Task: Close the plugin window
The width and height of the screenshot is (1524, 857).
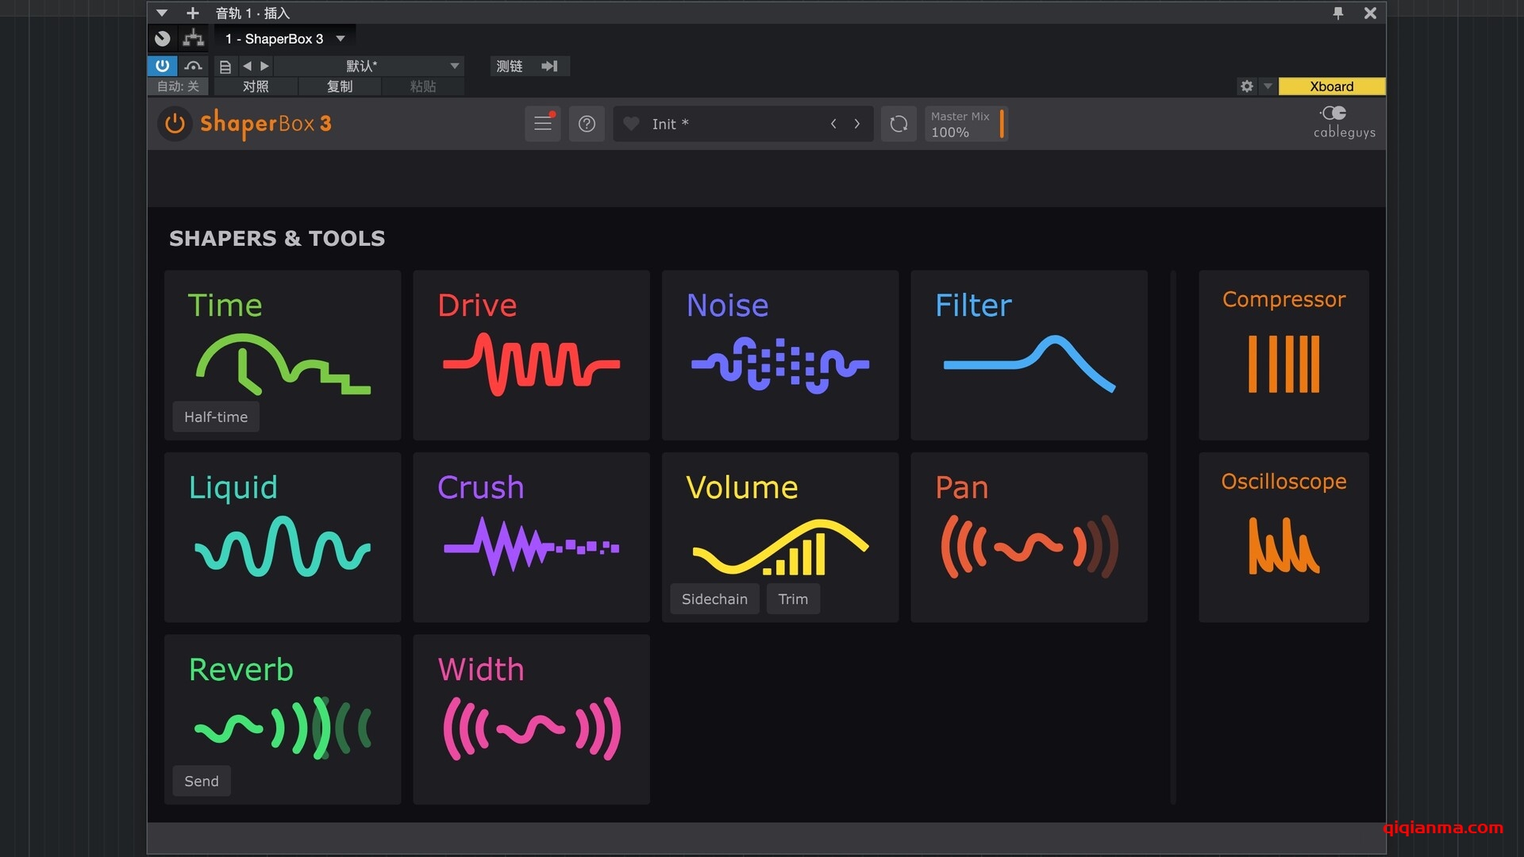Action: pyautogui.click(x=1370, y=13)
